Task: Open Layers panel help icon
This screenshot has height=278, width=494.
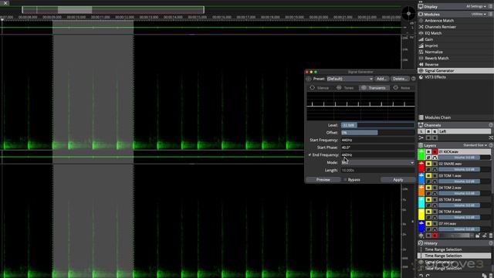Action: point(491,145)
